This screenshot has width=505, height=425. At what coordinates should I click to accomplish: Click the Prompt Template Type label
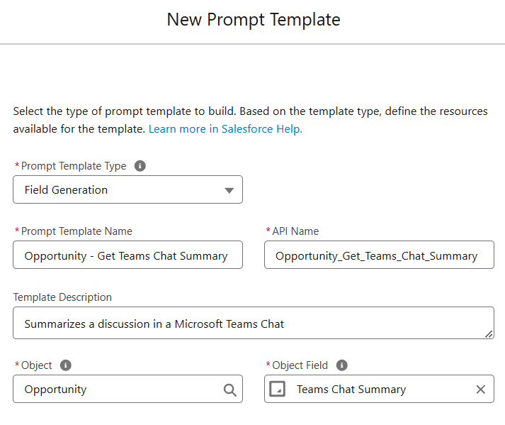(74, 166)
